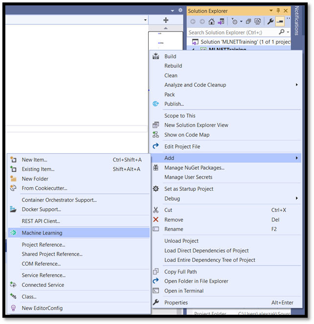Click the Back arrow in Solution Explorer
Viewport: 314px width, 324px height.
pyautogui.click(x=193, y=22)
